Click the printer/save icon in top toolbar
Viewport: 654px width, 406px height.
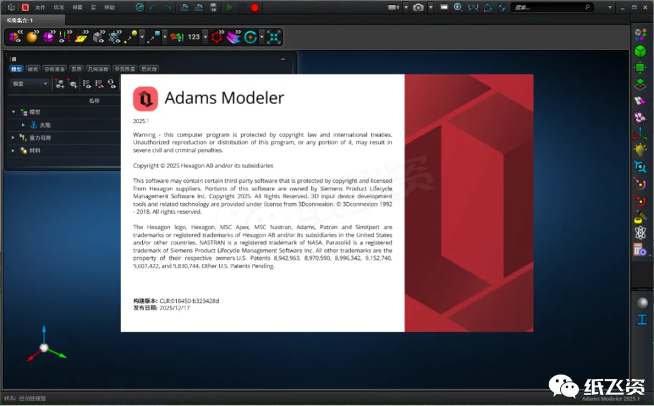[213, 7]
